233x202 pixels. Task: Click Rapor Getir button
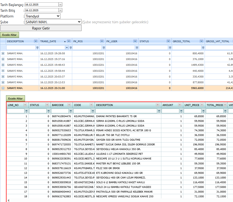41,28
